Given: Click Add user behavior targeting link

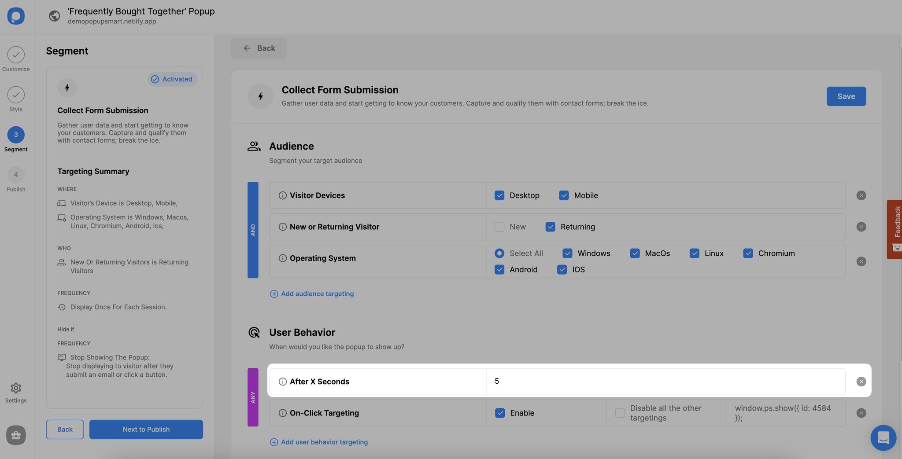Looking at the screenshot, I should click(x=319, y=442).
